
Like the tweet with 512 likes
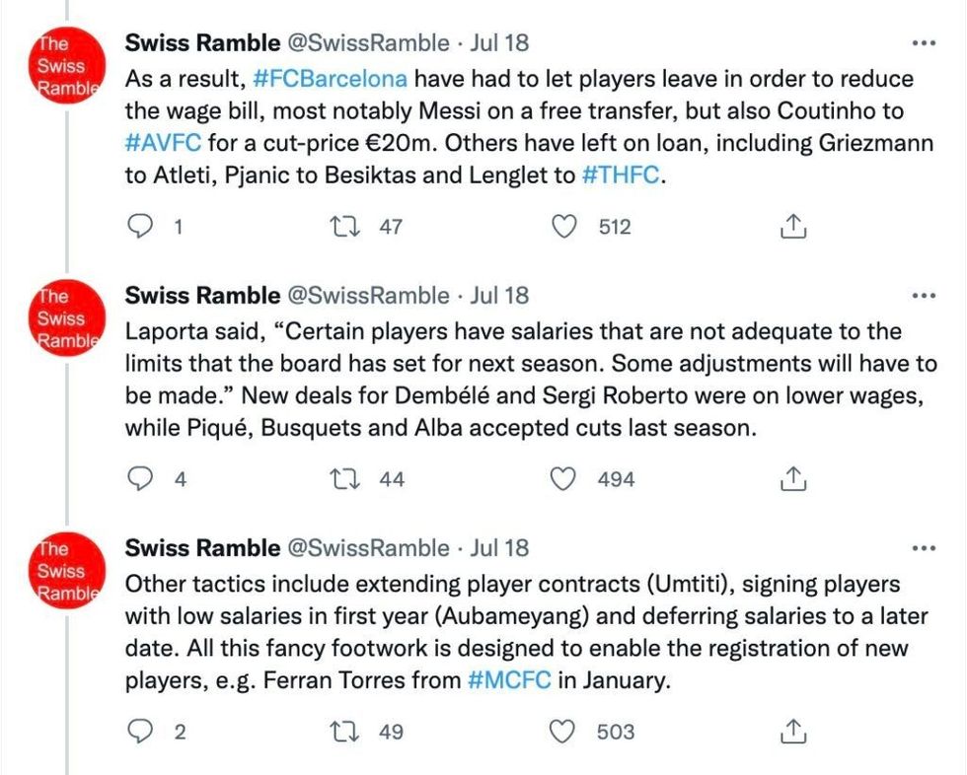(x=563, y=227)
